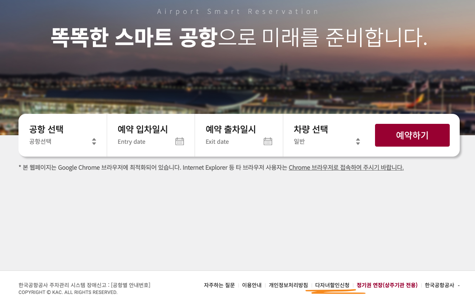
Task: Click the Airport Smart Reservation subtitle text
Action: (238, 11)
